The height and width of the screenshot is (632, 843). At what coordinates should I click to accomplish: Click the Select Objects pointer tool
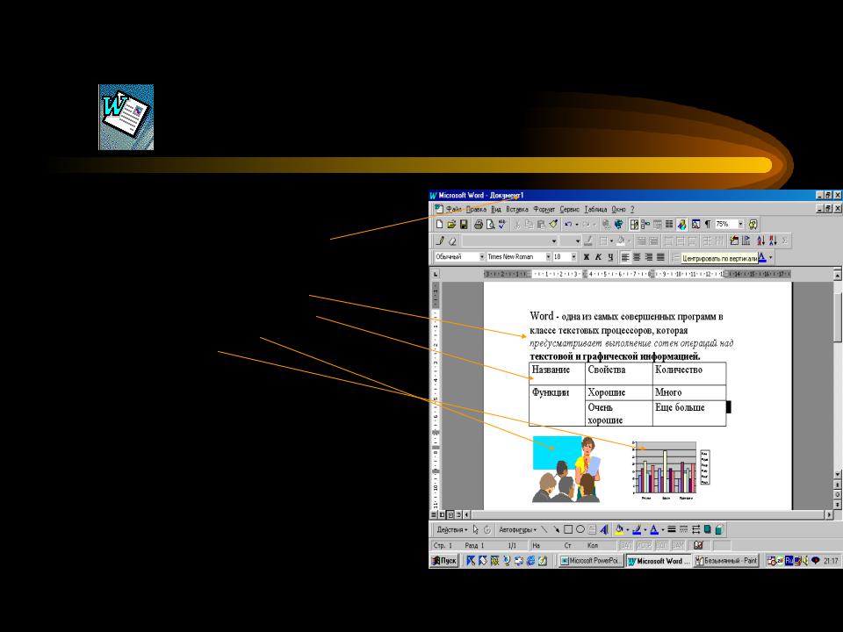(x=475, y=529)
